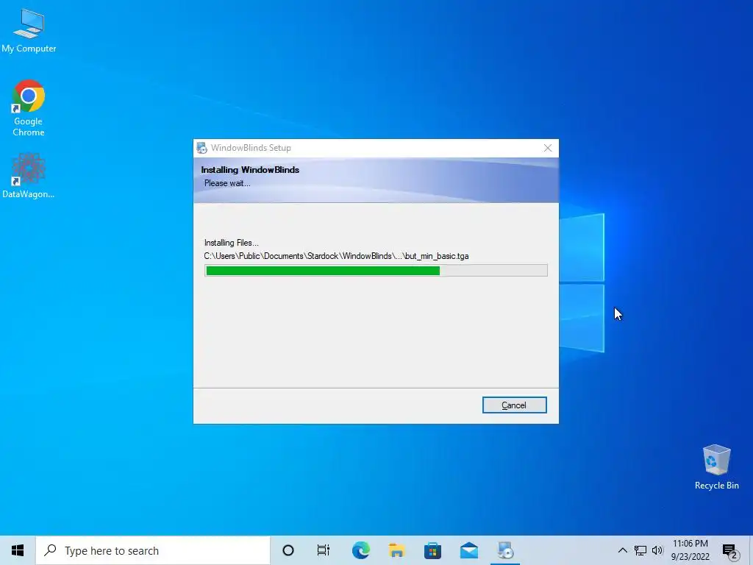753x565 pixels.
Task: Select WindowBlinds Setup taskbar icon
Action: [x=505, y=550]
